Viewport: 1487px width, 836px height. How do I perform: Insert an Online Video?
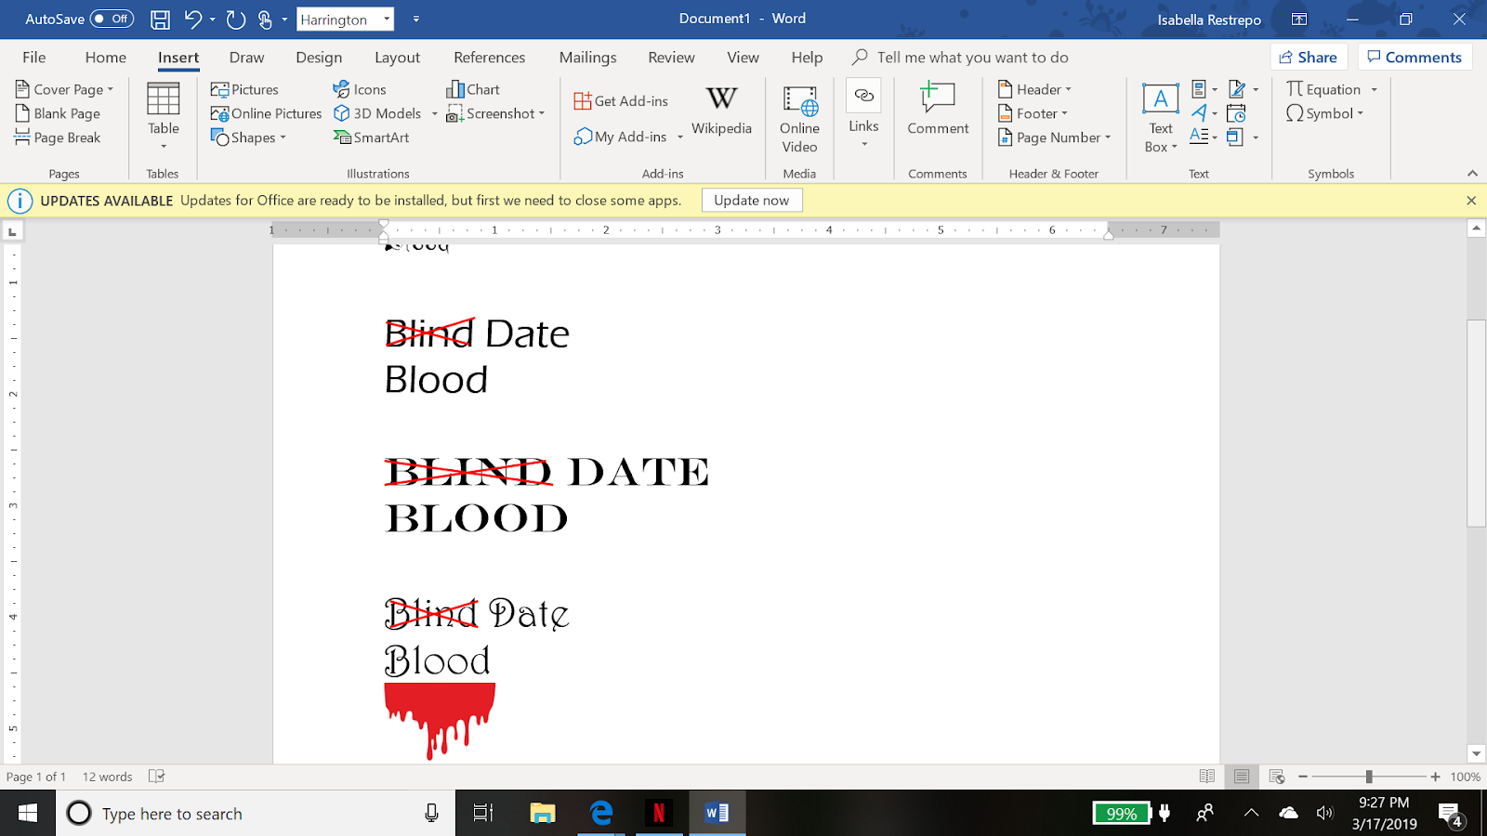point(799,119)
